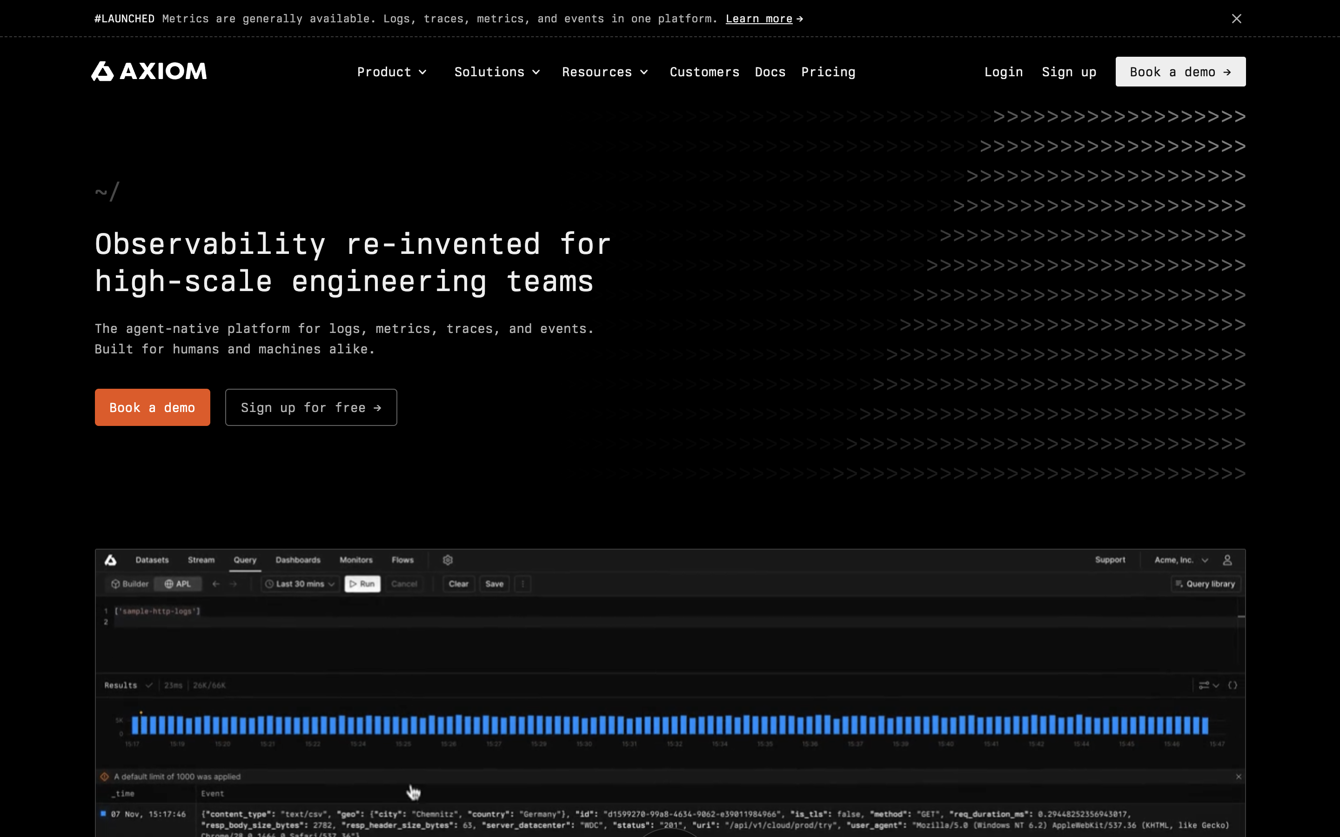The width and height of the screenshot is (1340, 837).
Task: Open the more options kebab menu
Action: click(x=523, y=584)
